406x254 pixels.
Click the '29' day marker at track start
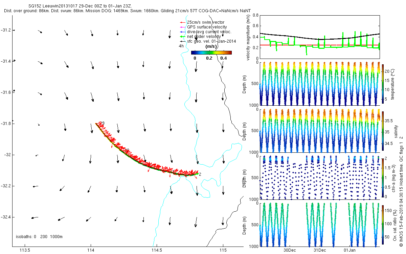point(102,123)
